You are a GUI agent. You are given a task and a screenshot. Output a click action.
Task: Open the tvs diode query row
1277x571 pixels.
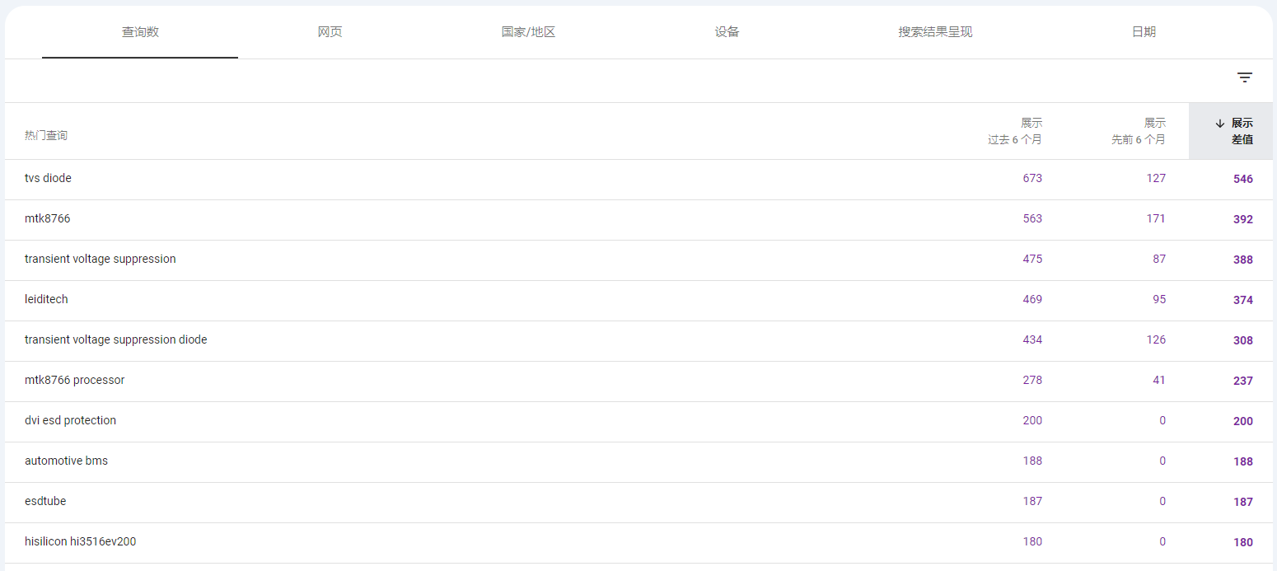638,179
